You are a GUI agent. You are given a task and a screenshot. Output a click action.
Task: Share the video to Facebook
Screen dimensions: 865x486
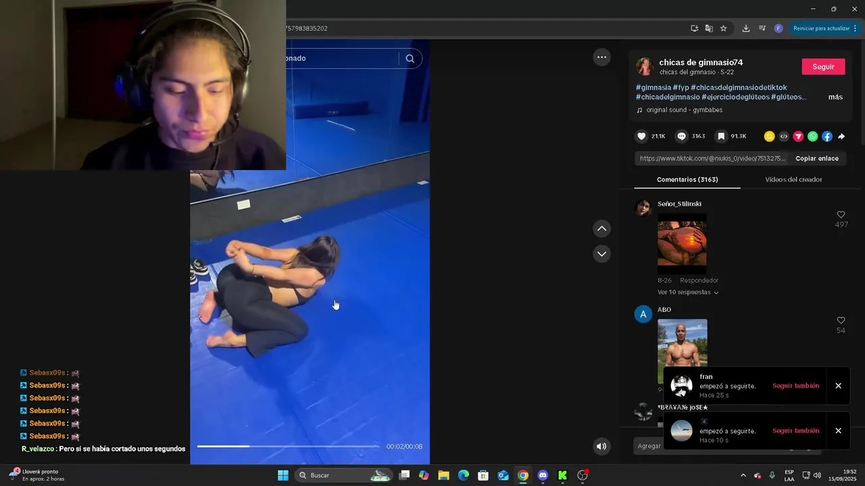pos(827,136)
